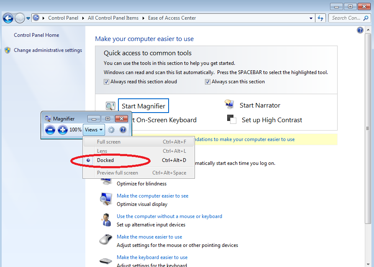Open Make the mouse easier to use
The image size is (374, 267).
[x=149, y=237]
